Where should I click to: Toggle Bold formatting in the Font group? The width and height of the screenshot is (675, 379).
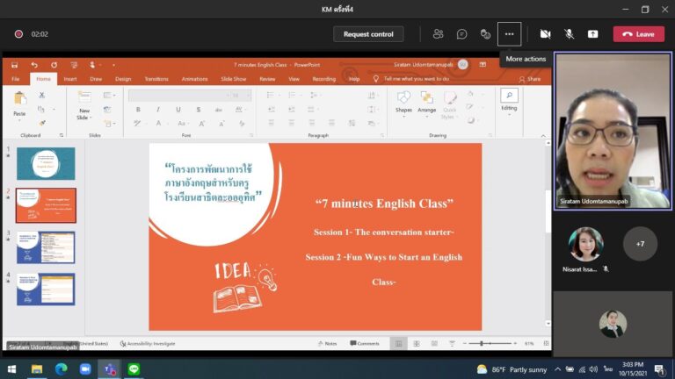139,110
